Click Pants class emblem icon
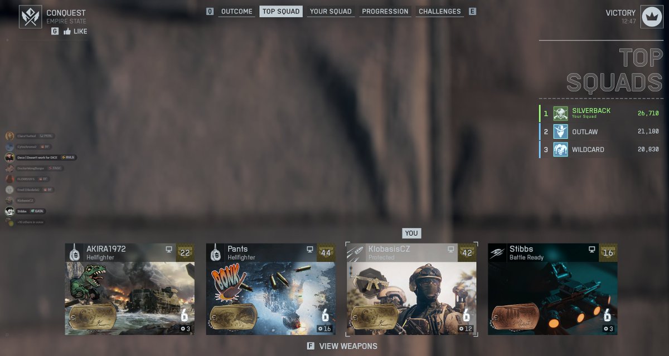The width and height of the screenshot is (669, 356). click(x=216, y=253)
